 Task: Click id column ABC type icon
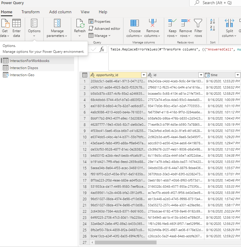[150, 75]
